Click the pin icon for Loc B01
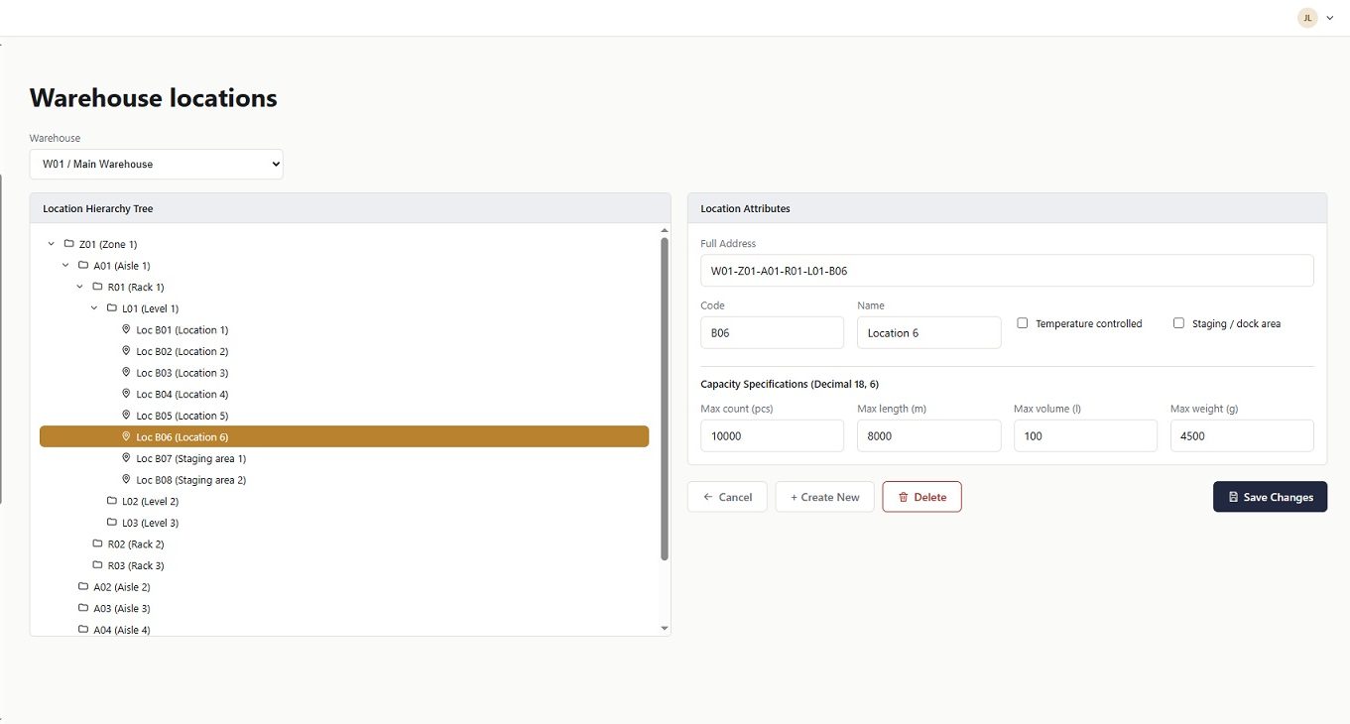The height and width of the screenshot is (724, 1350). (126, 329)
